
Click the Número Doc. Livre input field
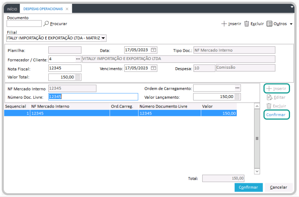click(93, 97)
